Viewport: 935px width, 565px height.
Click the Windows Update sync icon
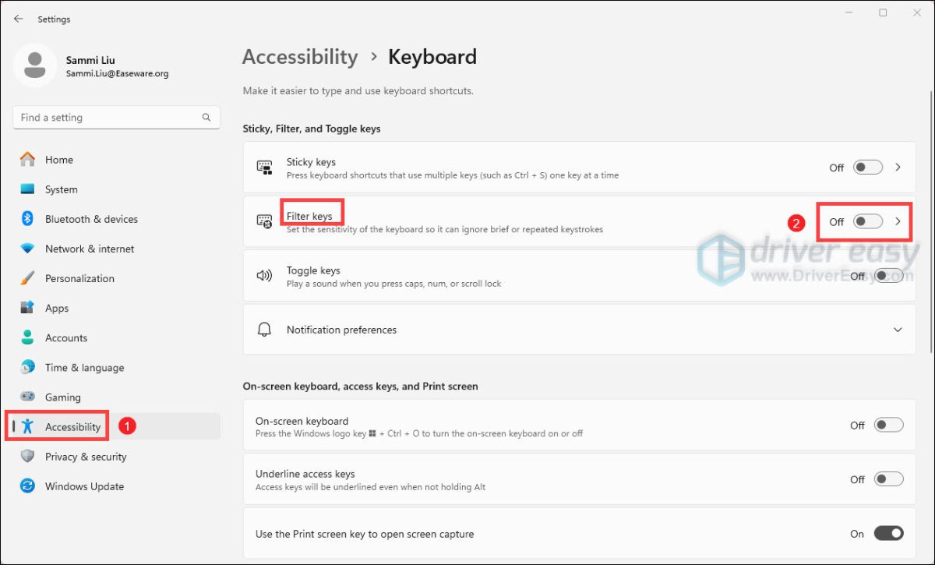coord(28,486)
